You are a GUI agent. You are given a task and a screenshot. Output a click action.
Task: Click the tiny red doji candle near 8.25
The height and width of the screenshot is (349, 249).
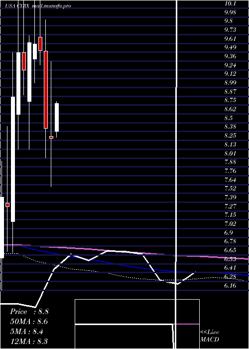(51, 137)
